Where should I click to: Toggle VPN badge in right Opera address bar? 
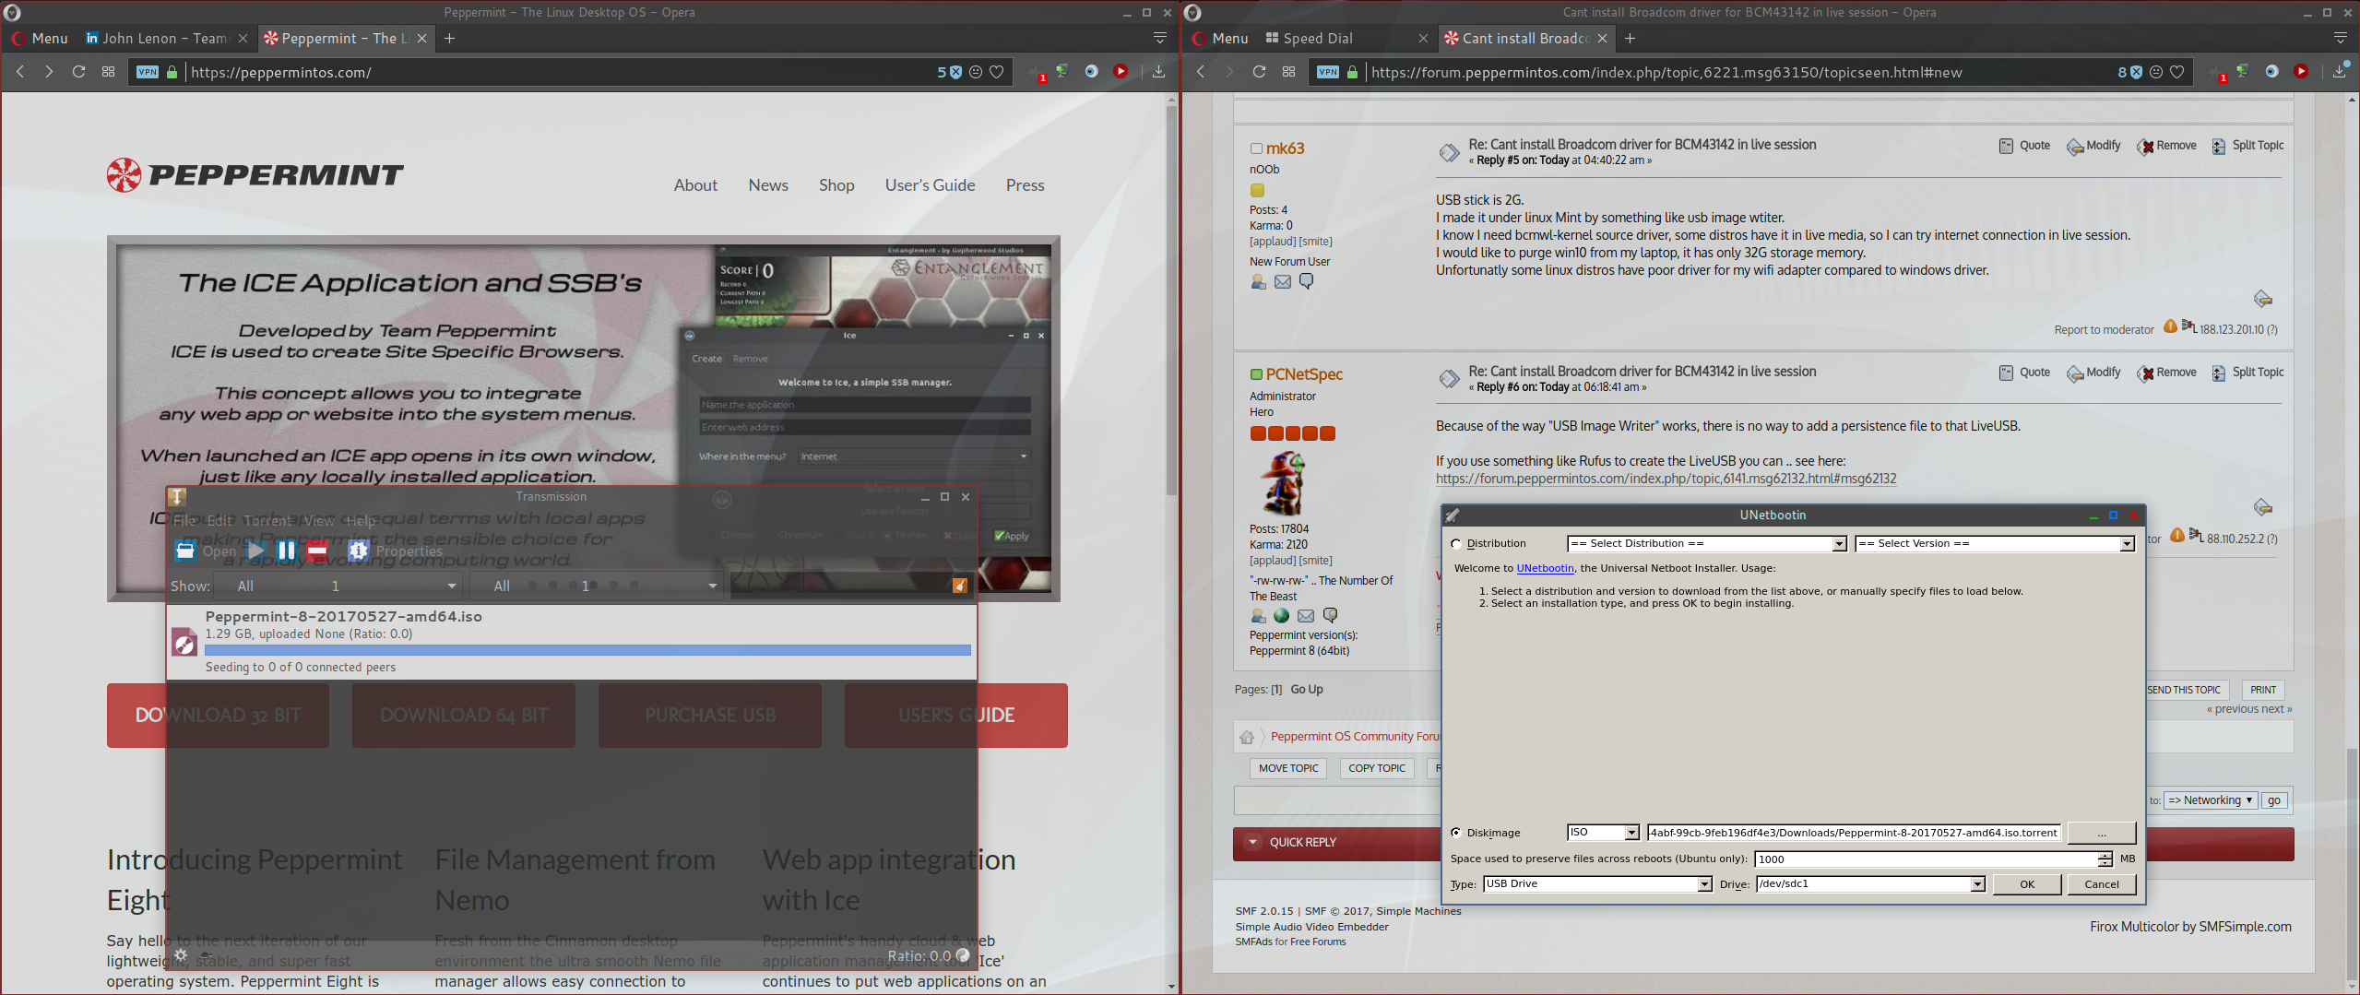click(x=1328, y=72)
